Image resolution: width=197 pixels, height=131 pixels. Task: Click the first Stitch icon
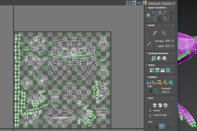point(152,70)
